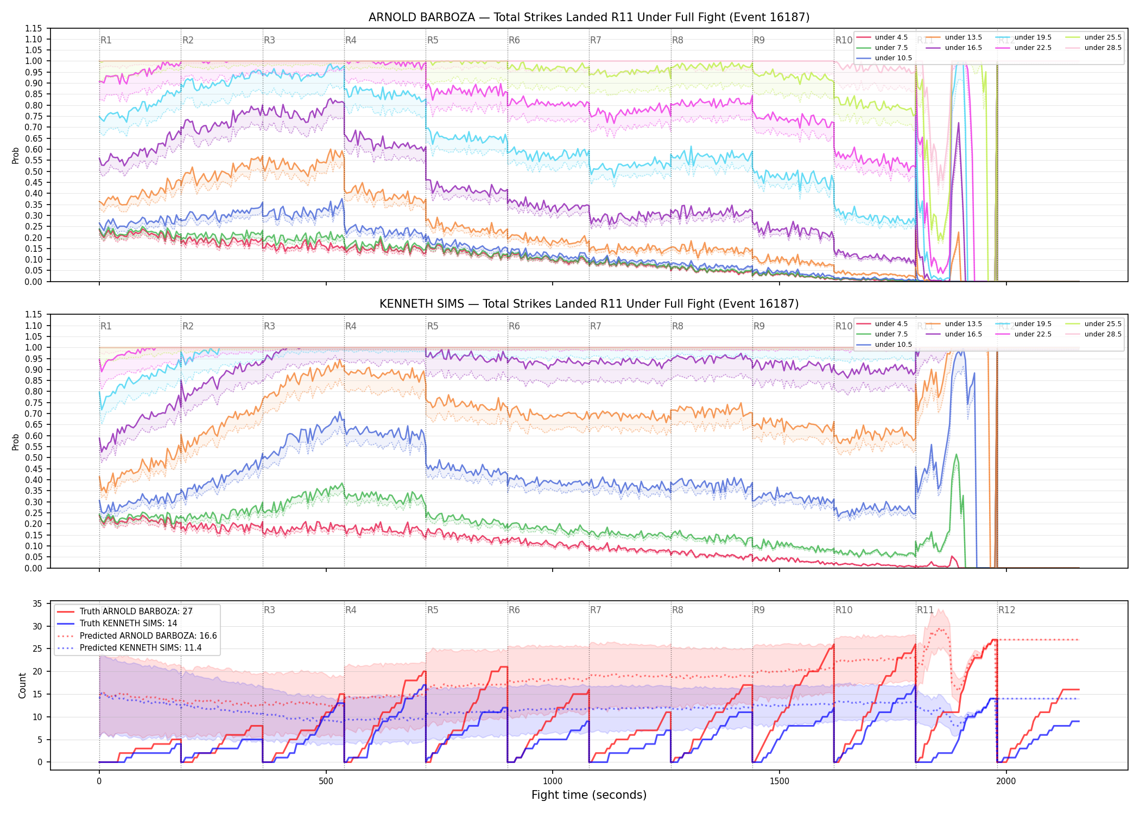Image resolution: width=1140 pixels, height=814 pixels.
Task: Click the R1 round marker in Barboza chart
Action: 106,40
